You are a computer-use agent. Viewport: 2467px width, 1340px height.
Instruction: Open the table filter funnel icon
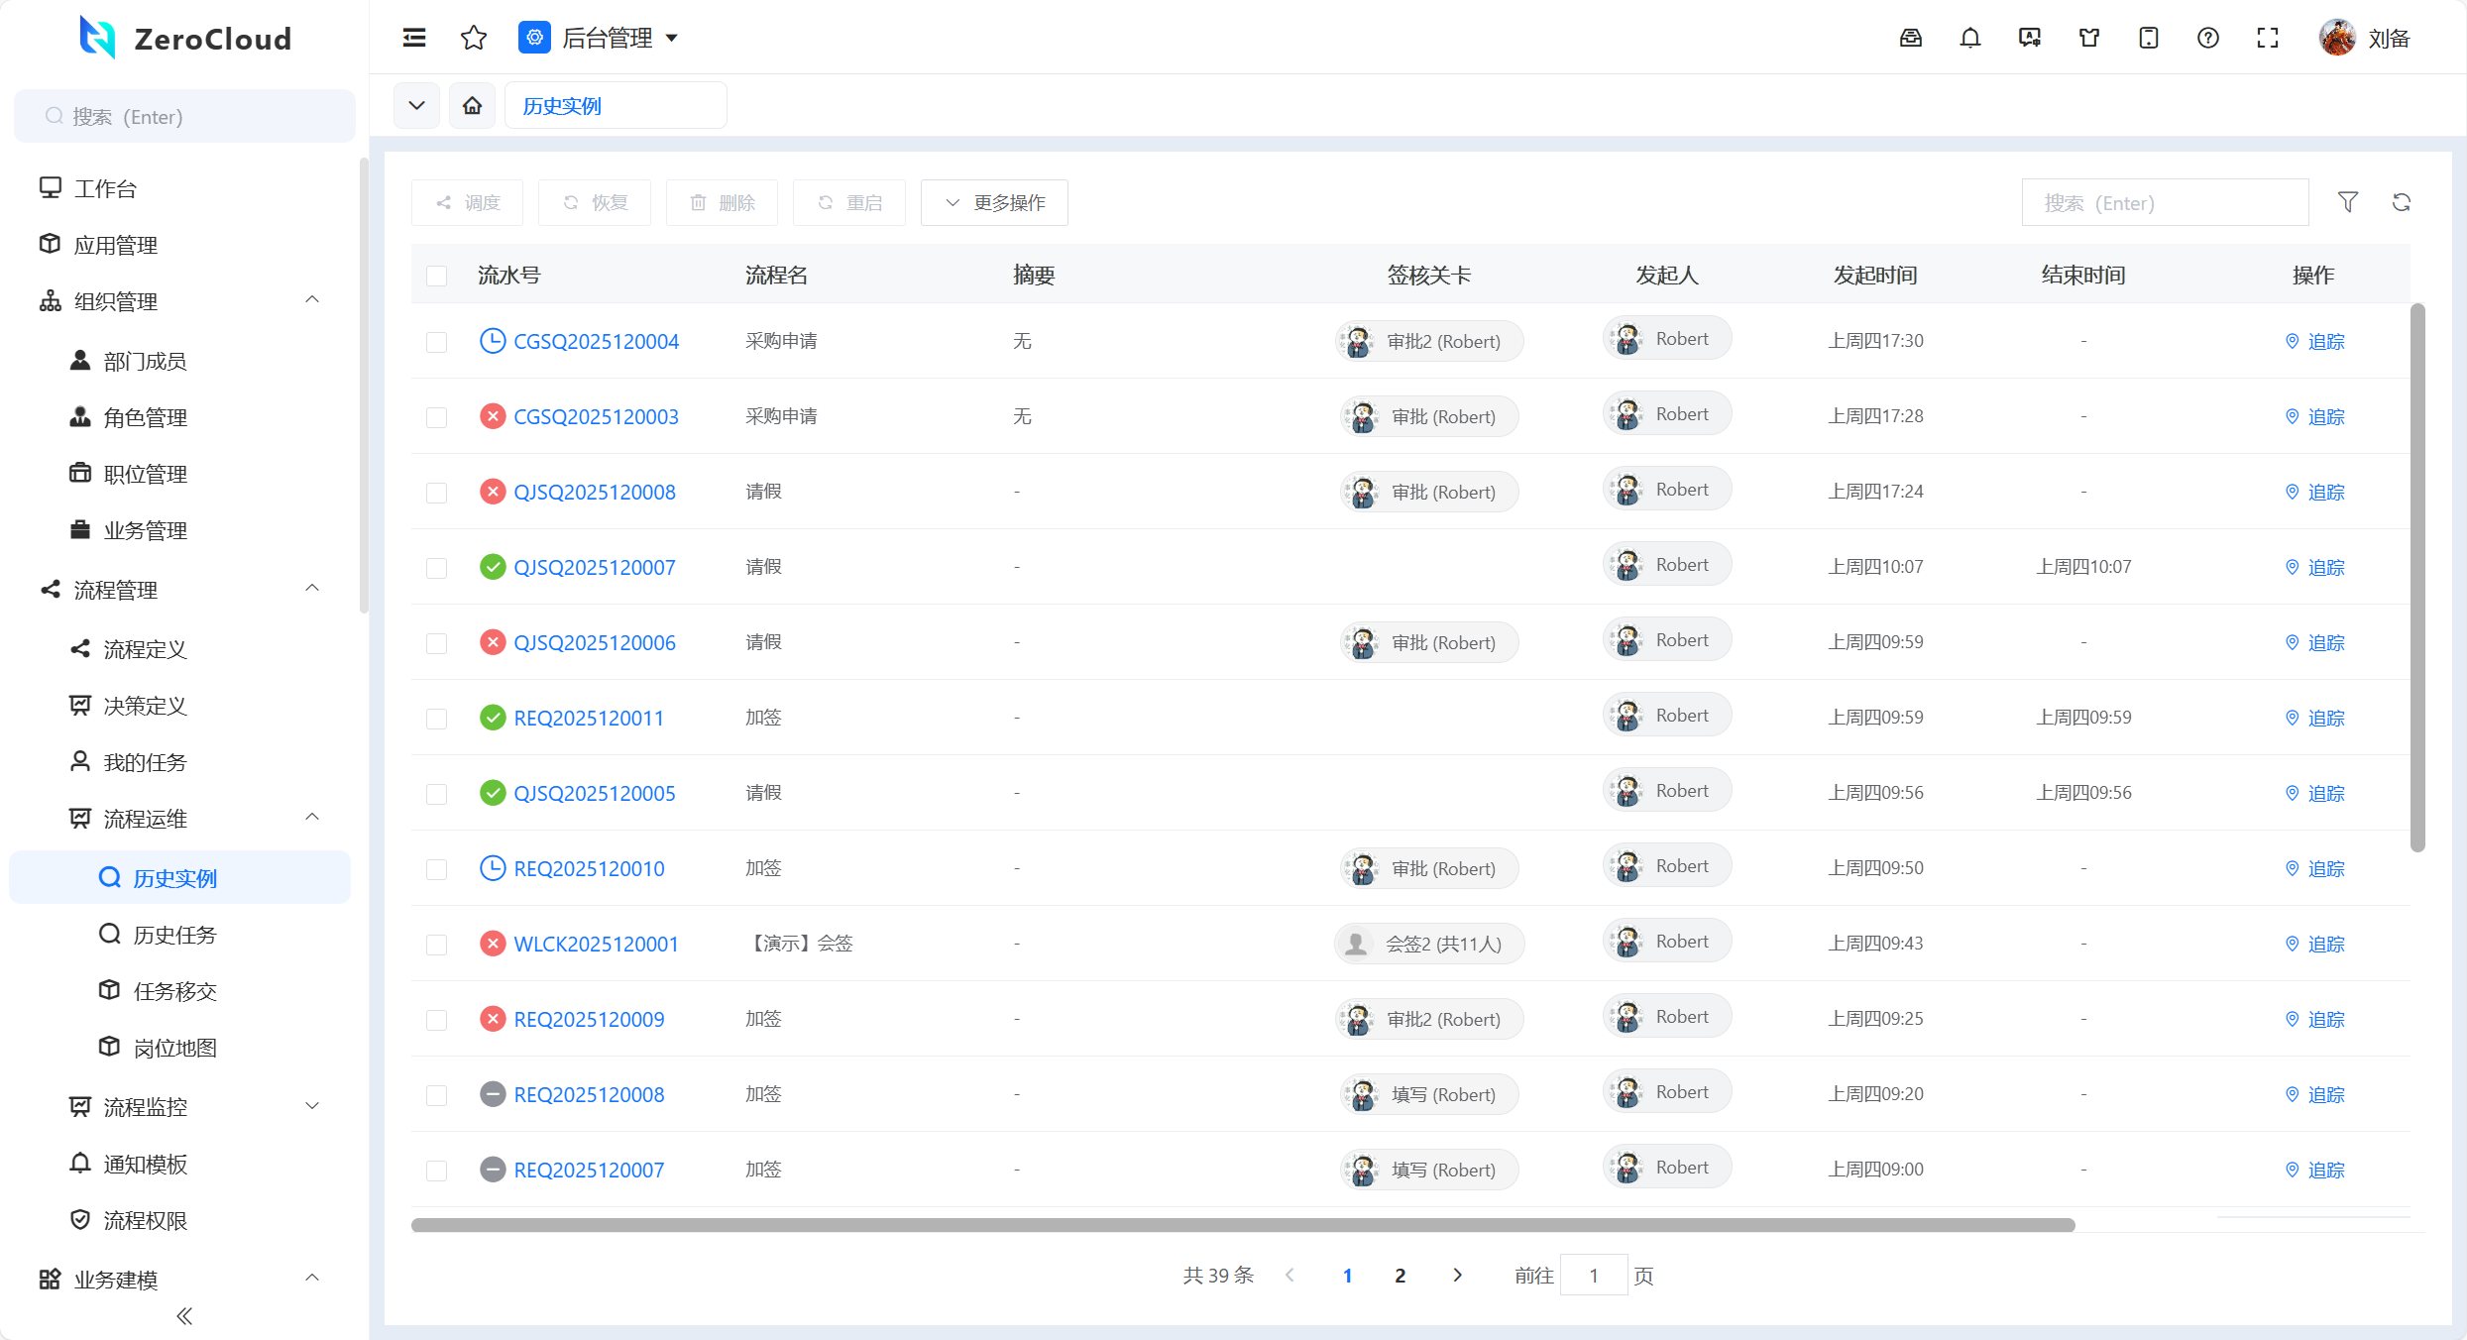pos(2348,202)
